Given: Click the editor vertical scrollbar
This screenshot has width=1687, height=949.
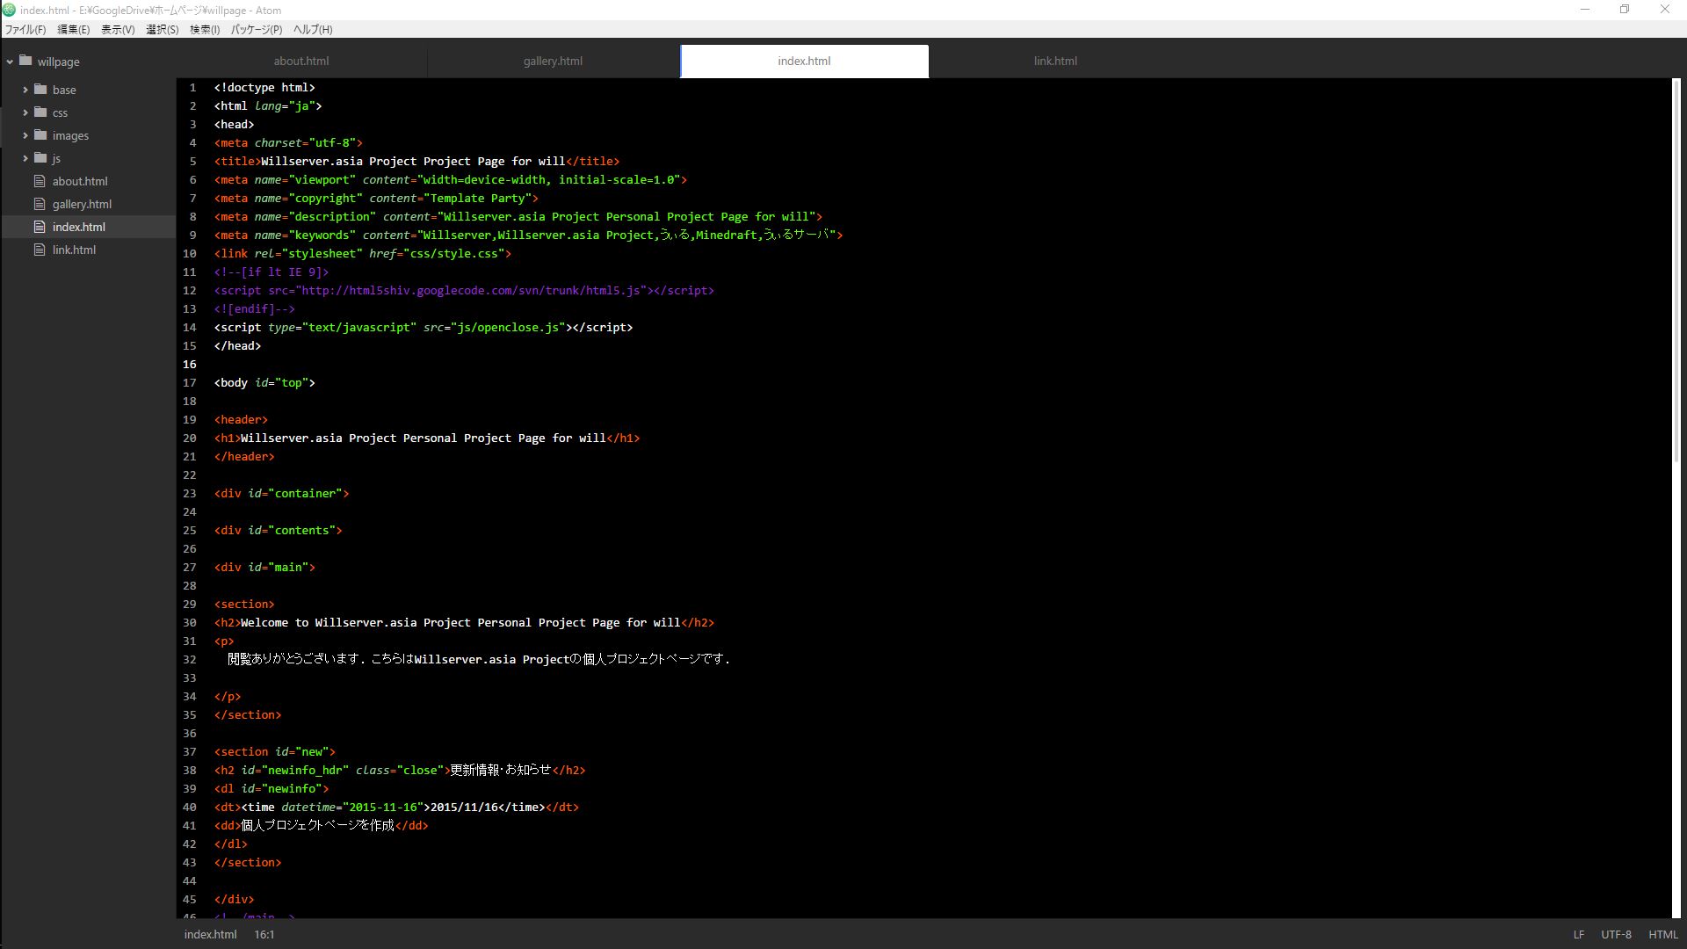Looking at the screenshot, I should pyautogui.click(x=1676, y=272).
